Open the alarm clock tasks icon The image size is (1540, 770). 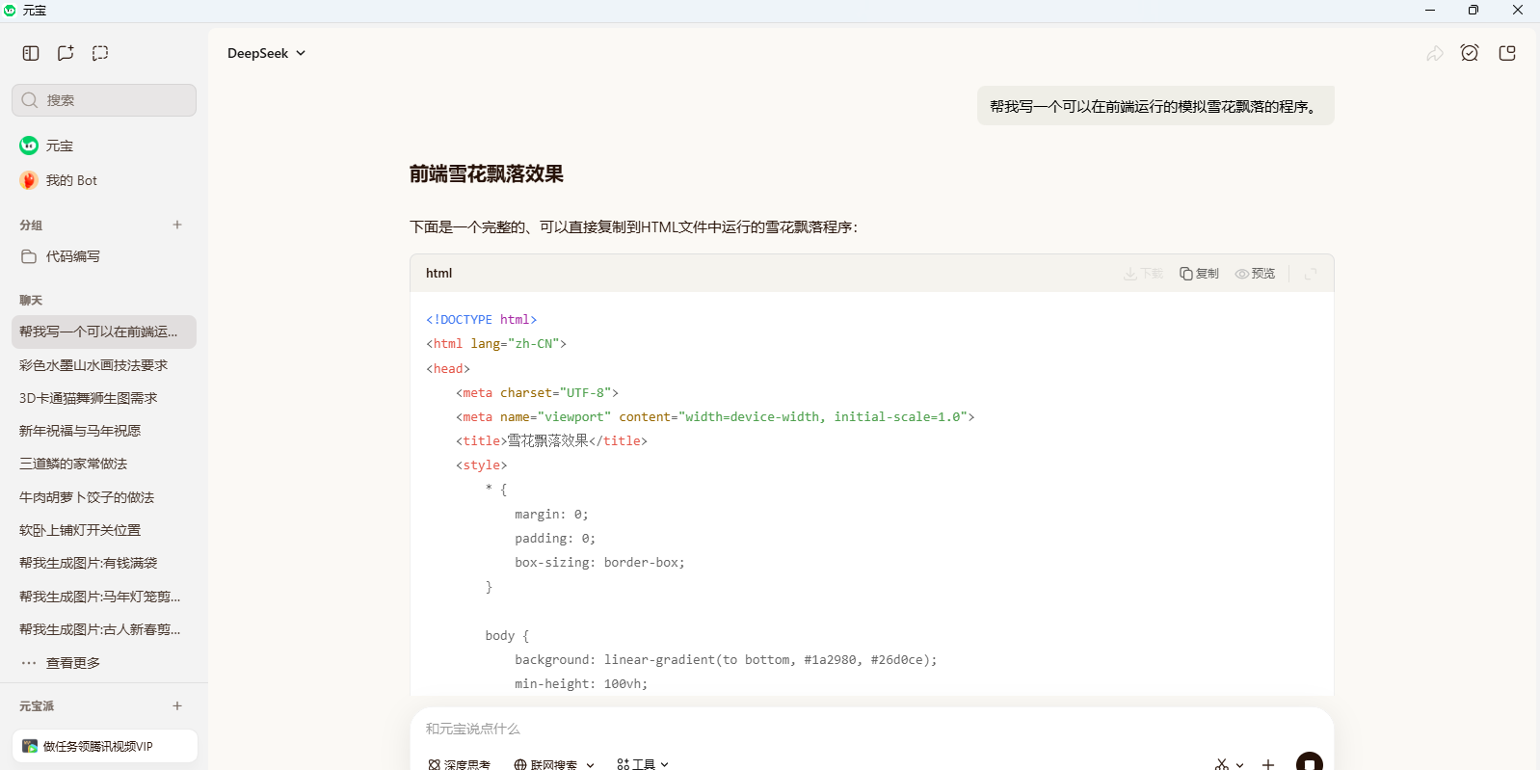[x=1469, y=53]
